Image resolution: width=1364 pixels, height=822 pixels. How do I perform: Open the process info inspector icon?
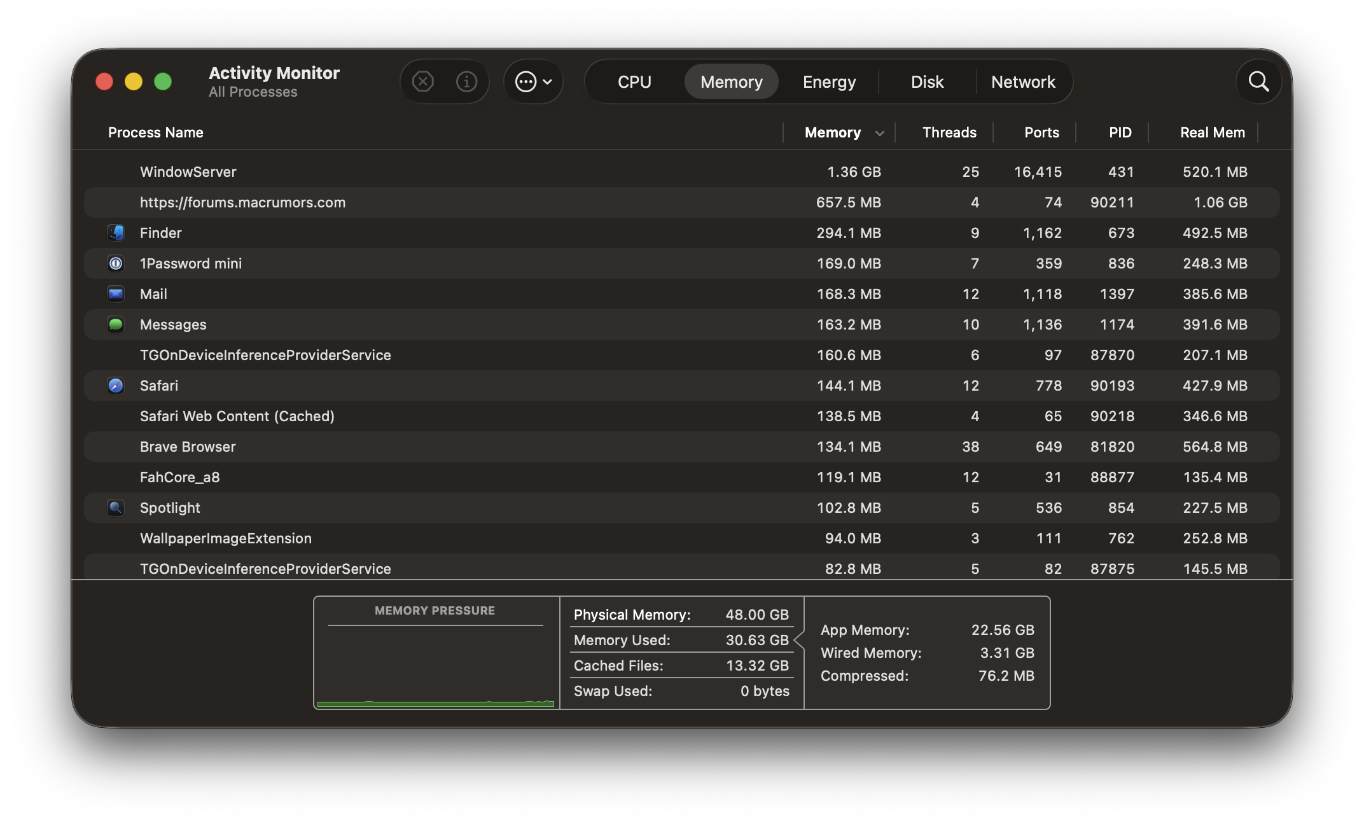(466, 81)
